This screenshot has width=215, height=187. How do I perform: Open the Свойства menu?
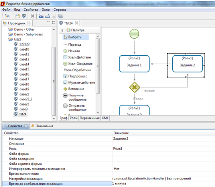(31, 10)
